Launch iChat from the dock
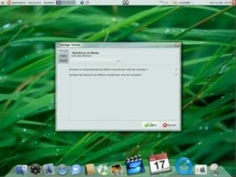 [x=76, y=170]
